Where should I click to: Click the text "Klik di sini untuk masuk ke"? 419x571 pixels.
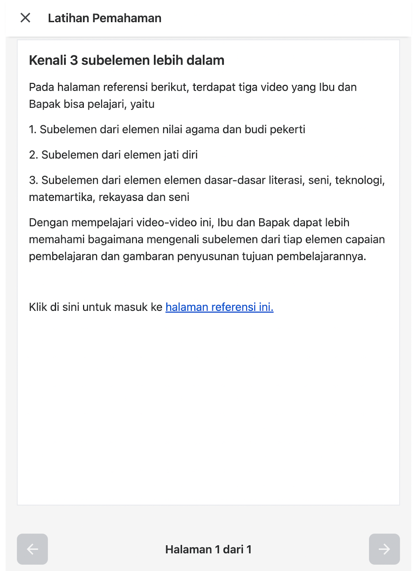(x=96, y=307)
